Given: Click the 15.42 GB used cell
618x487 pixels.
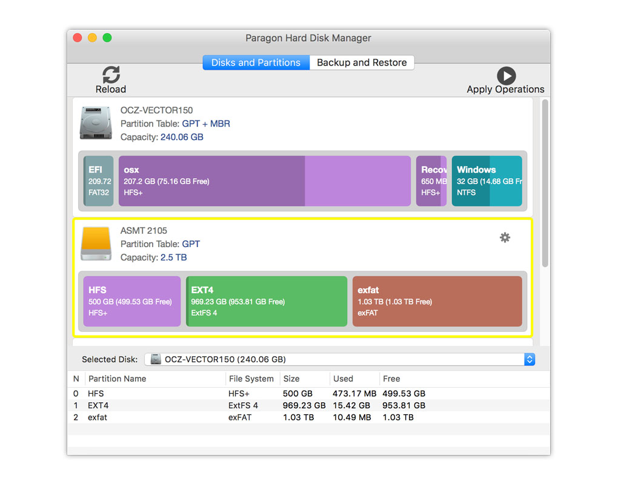Looking at the screenshot, I should pyautogui.click(x=351, y=405).
